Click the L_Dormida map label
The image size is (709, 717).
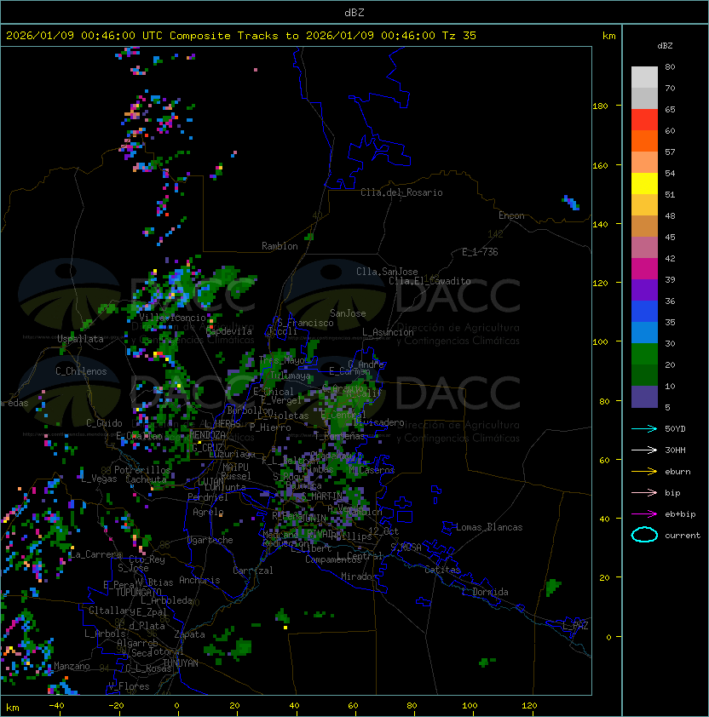point(485,592)
